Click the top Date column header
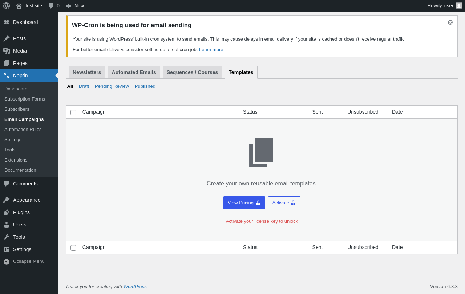This screenshot has width=465, height=294. (x=397, y=112)
